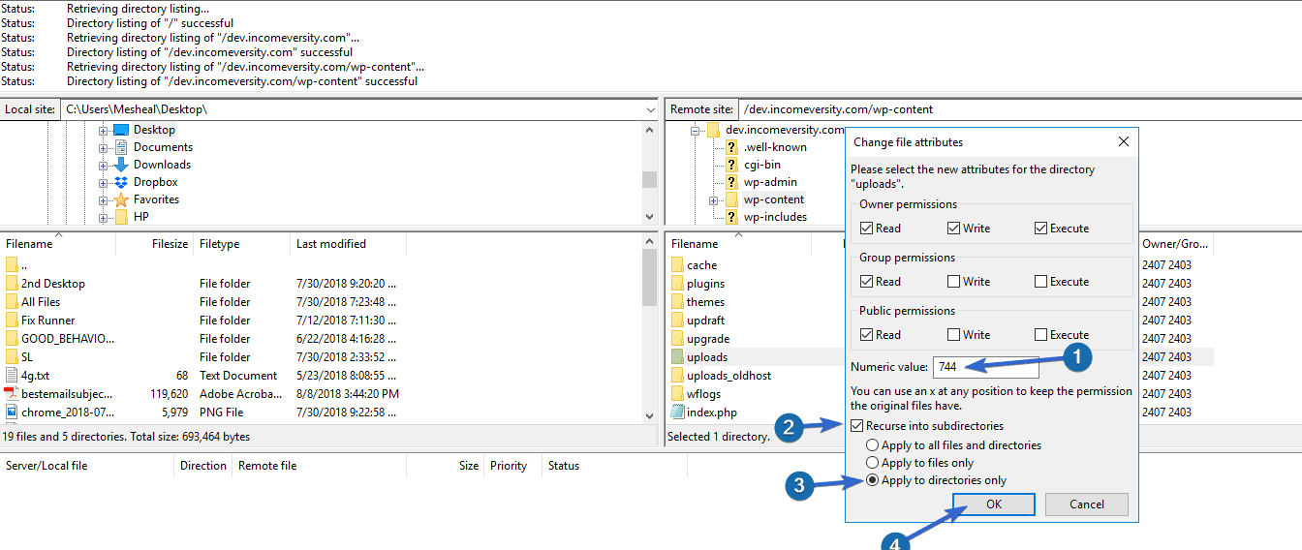This screenshot has height=550, width=1302.
Task: Select the All Files folder row
Action: [x=203, y=302]
